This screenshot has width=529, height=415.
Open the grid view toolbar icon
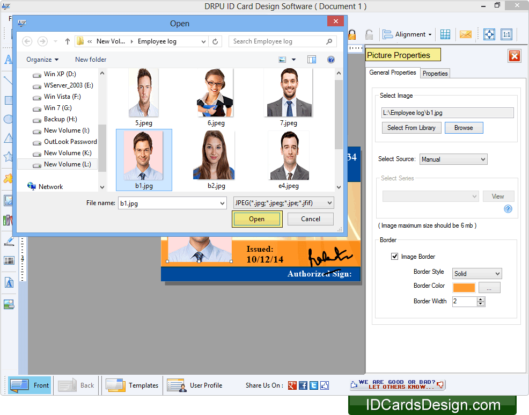[x=445, y=34]
